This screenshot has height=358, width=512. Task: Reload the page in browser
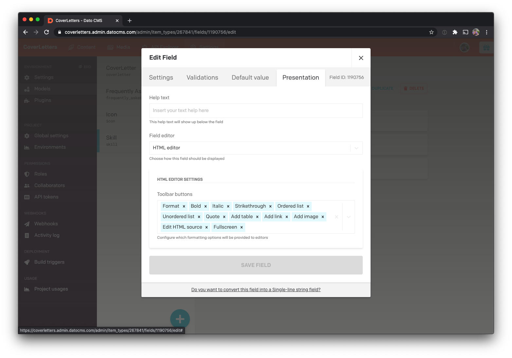(46, 32)
